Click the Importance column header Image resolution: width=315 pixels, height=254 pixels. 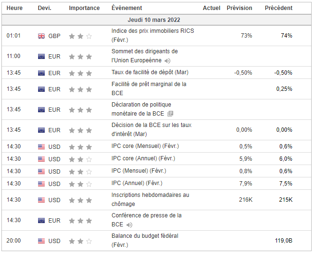[84, 8]
